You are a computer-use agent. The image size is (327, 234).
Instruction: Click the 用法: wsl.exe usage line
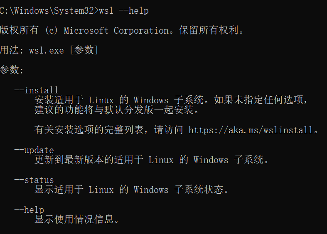[49, 50]
